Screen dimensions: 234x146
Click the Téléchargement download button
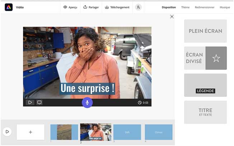click(117, 7)
